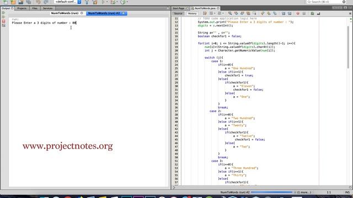Click the NumToWords (run) #2 progress bar
The height and width of the screenshot is (198, 353).
[x=271, y=193]
